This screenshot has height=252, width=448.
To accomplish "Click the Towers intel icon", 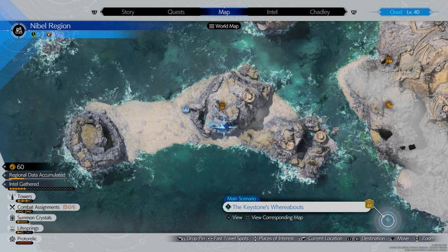I will pos(12,197).
